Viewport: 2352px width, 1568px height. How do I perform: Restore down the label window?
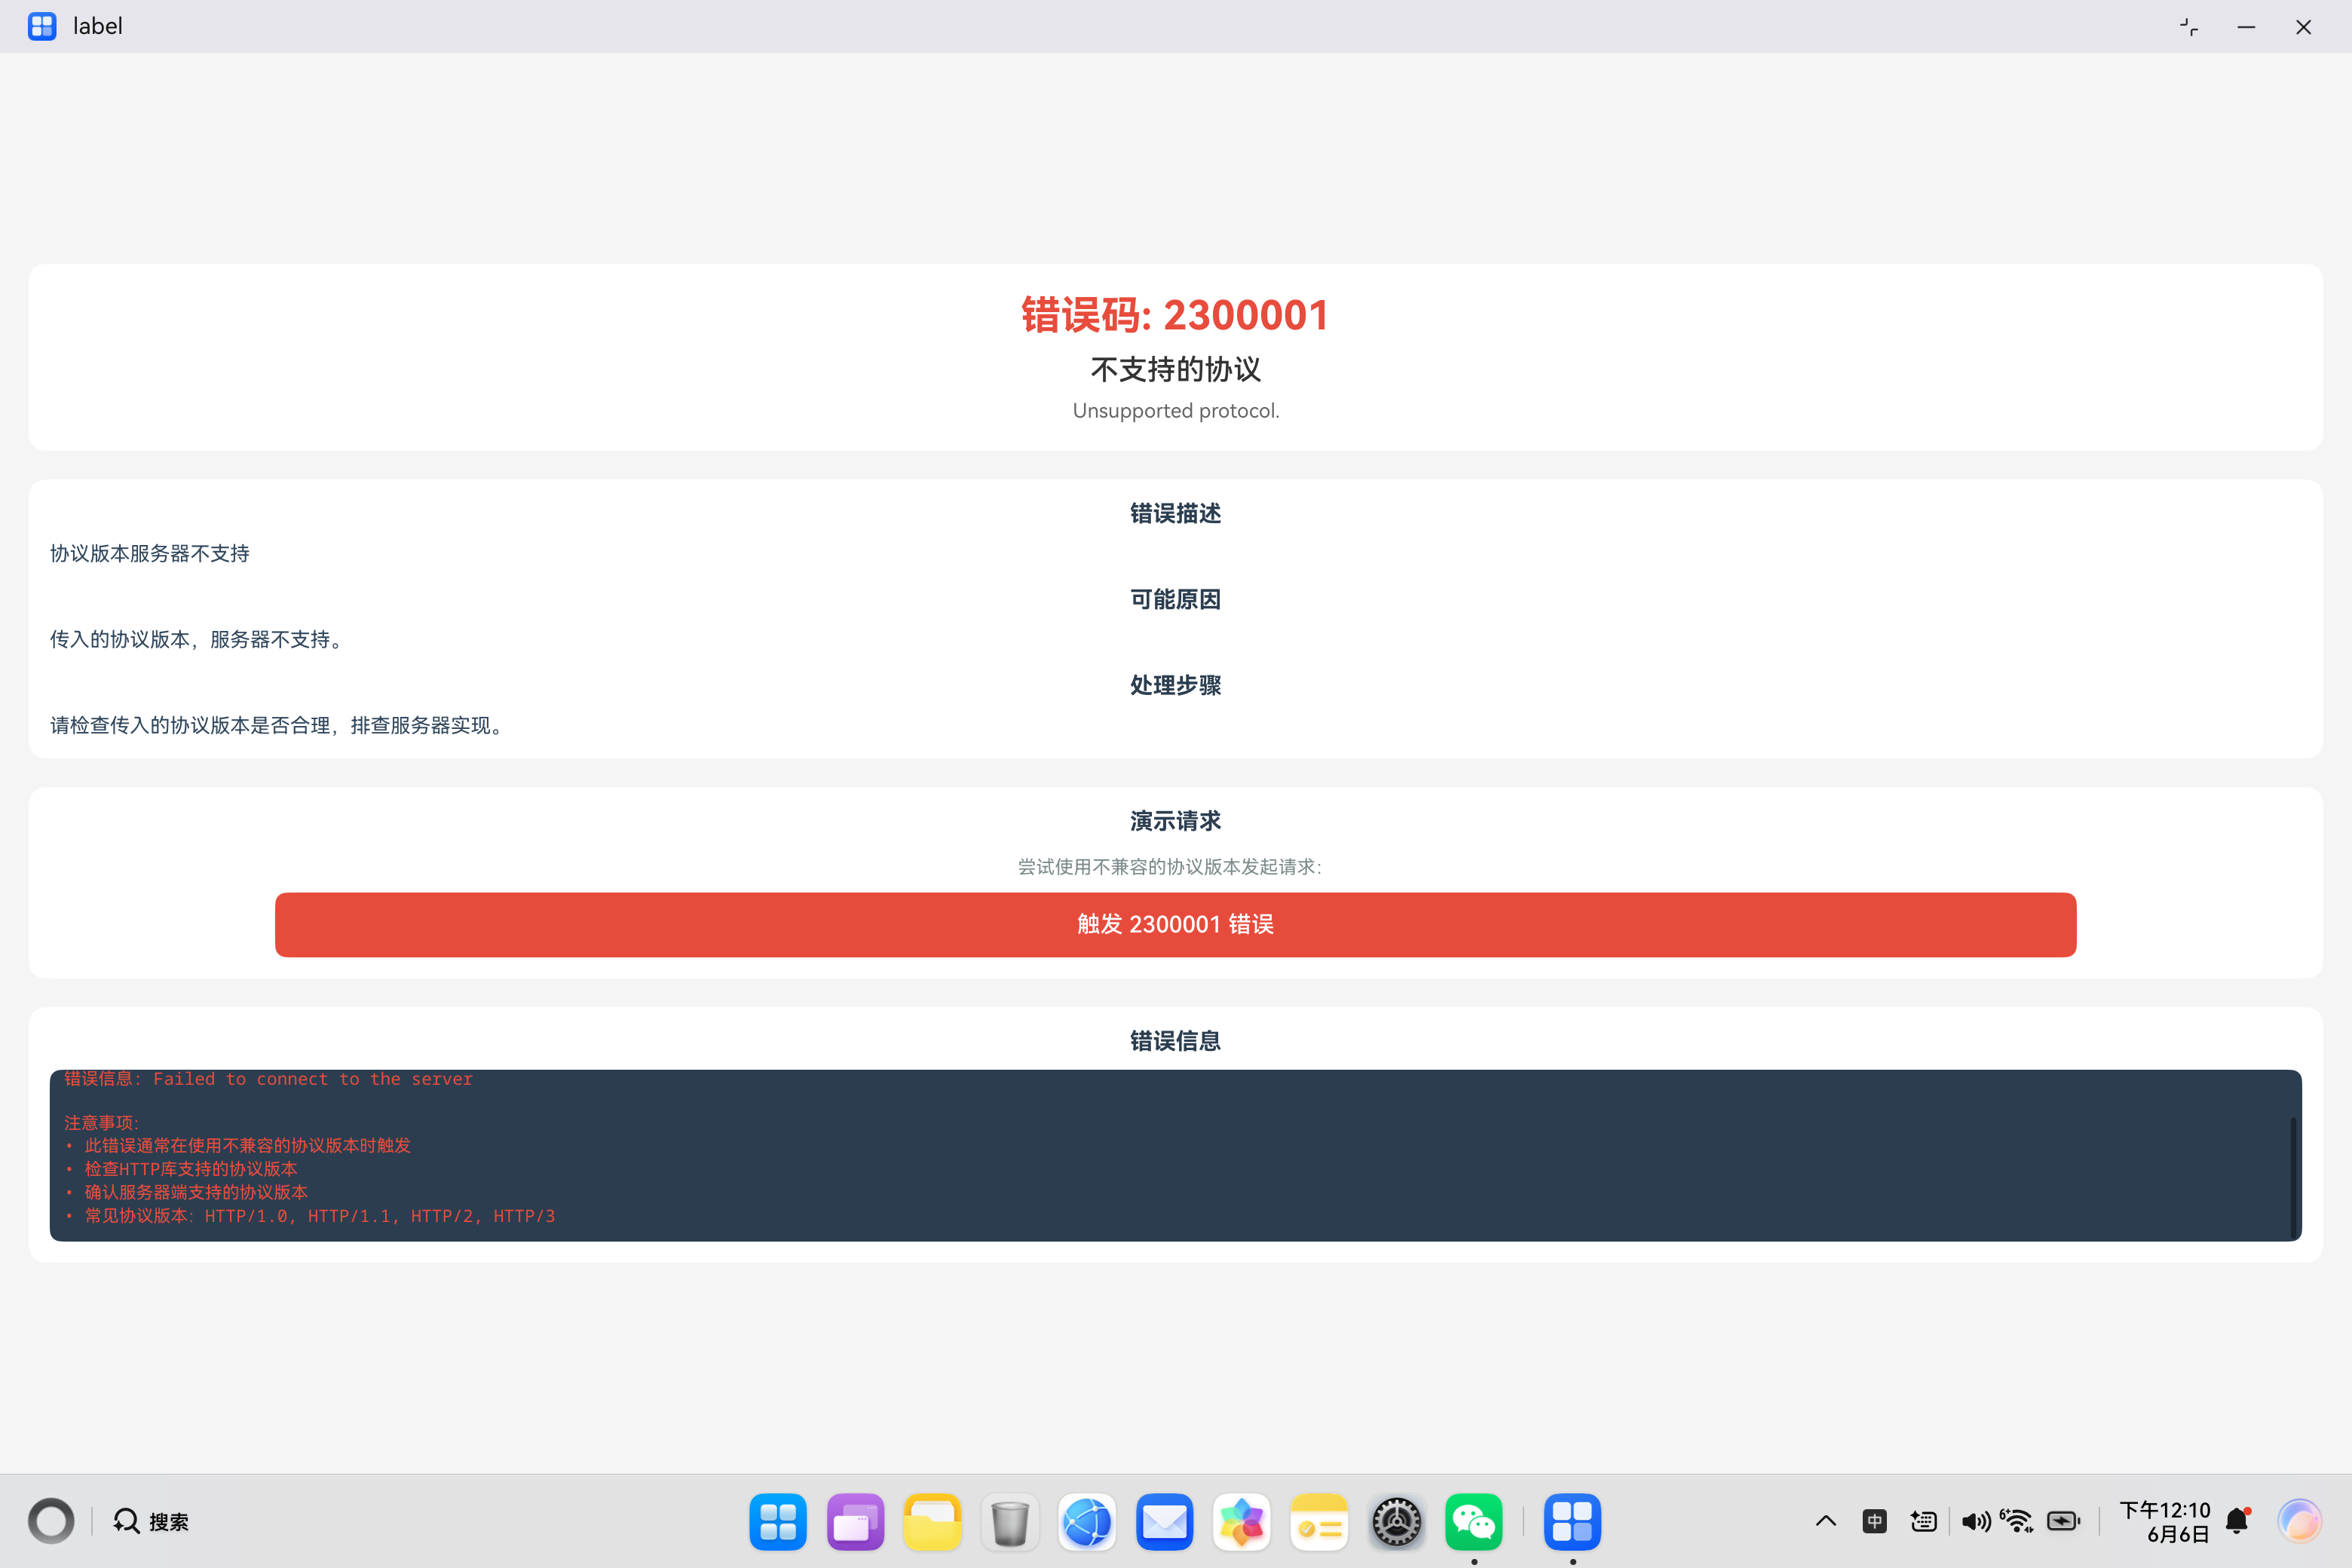[x=2189, y=27]
